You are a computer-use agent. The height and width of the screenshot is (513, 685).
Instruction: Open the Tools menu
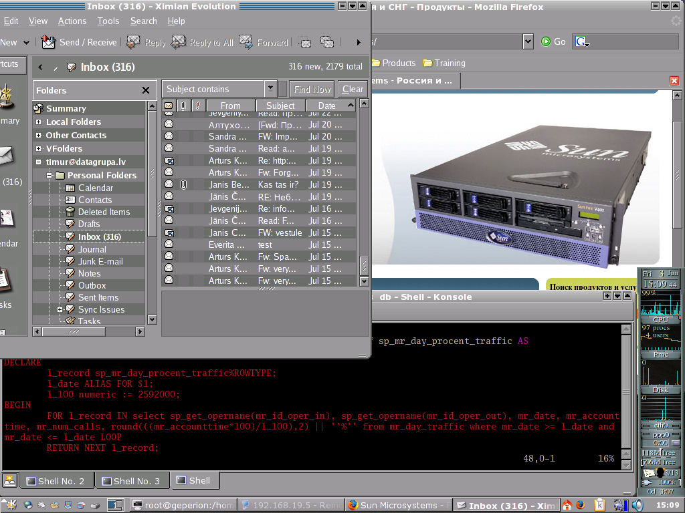click(x=108, y=21)
